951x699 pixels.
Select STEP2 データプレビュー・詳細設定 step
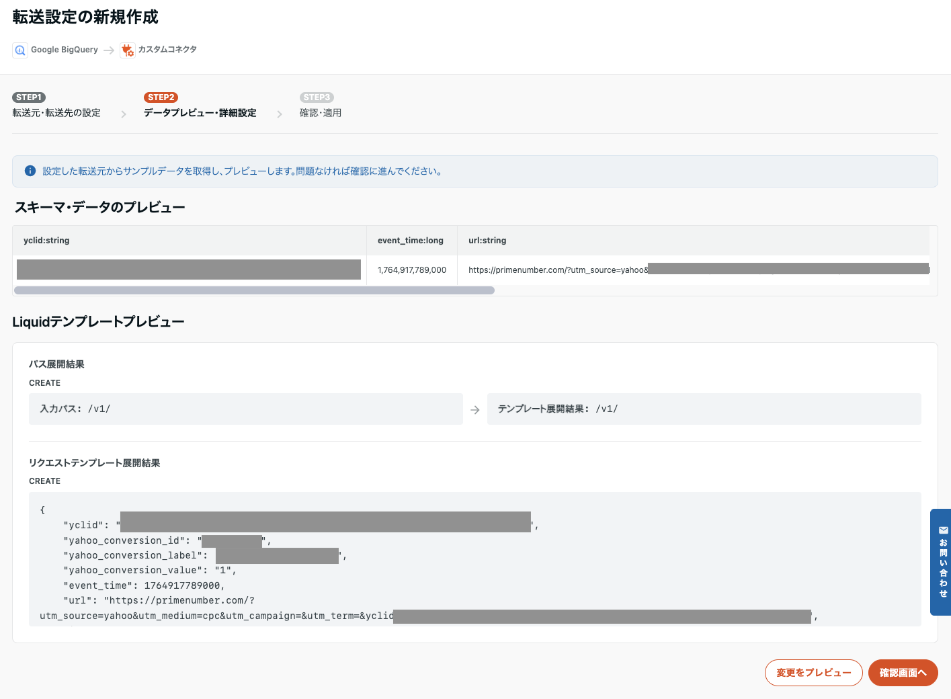pos(200,113)
